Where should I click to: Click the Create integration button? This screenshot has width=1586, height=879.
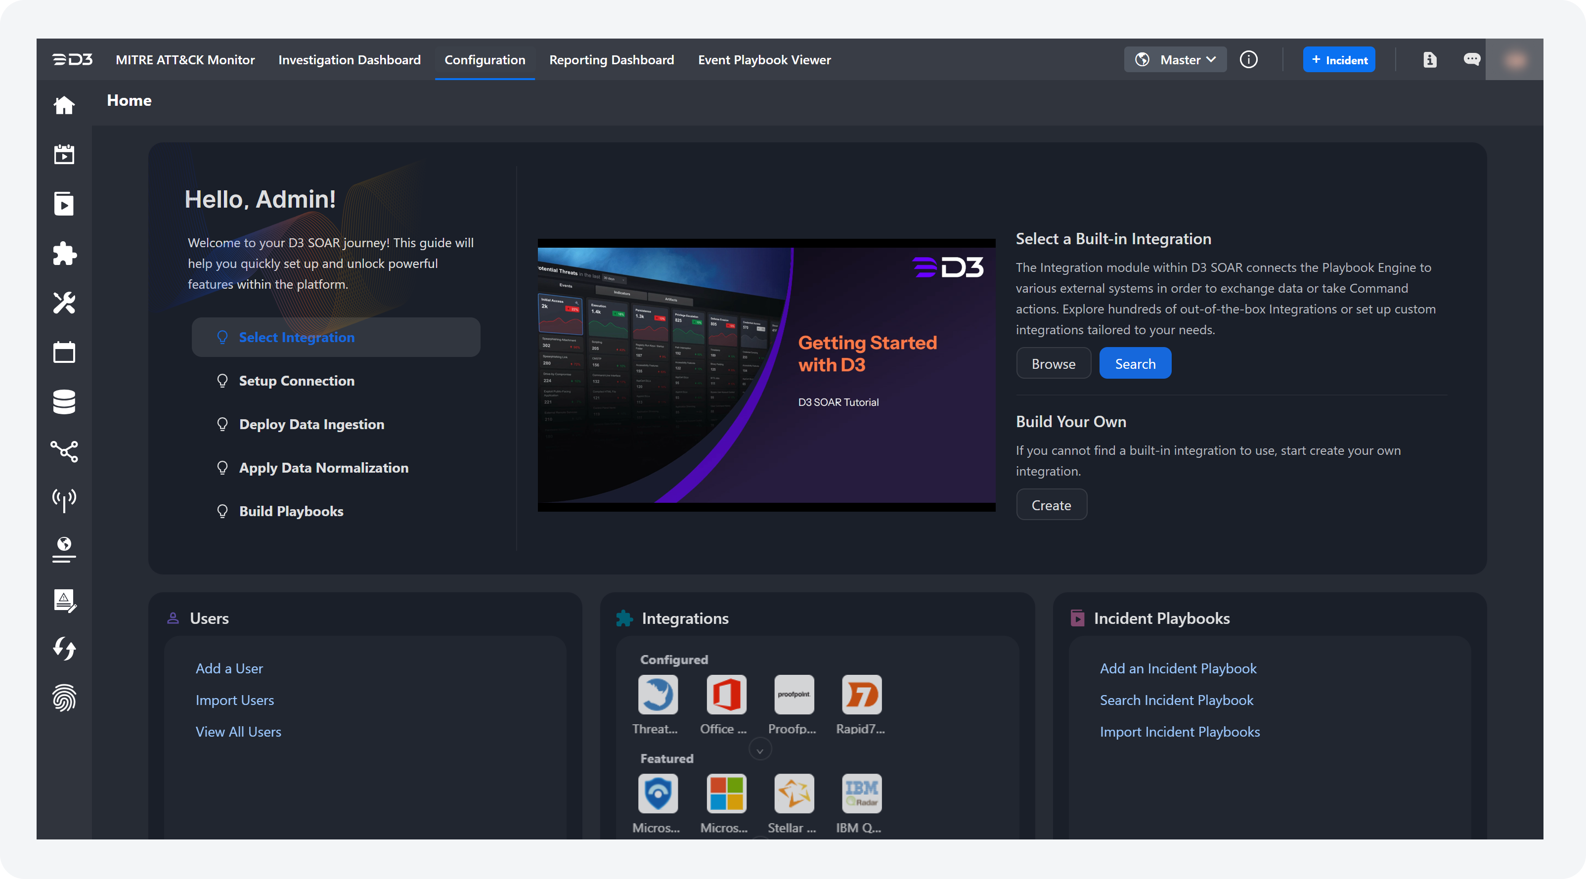[1051, 505]
